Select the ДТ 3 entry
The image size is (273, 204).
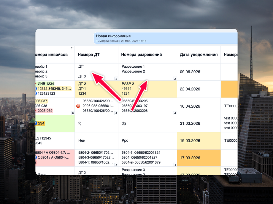point(82,76)
